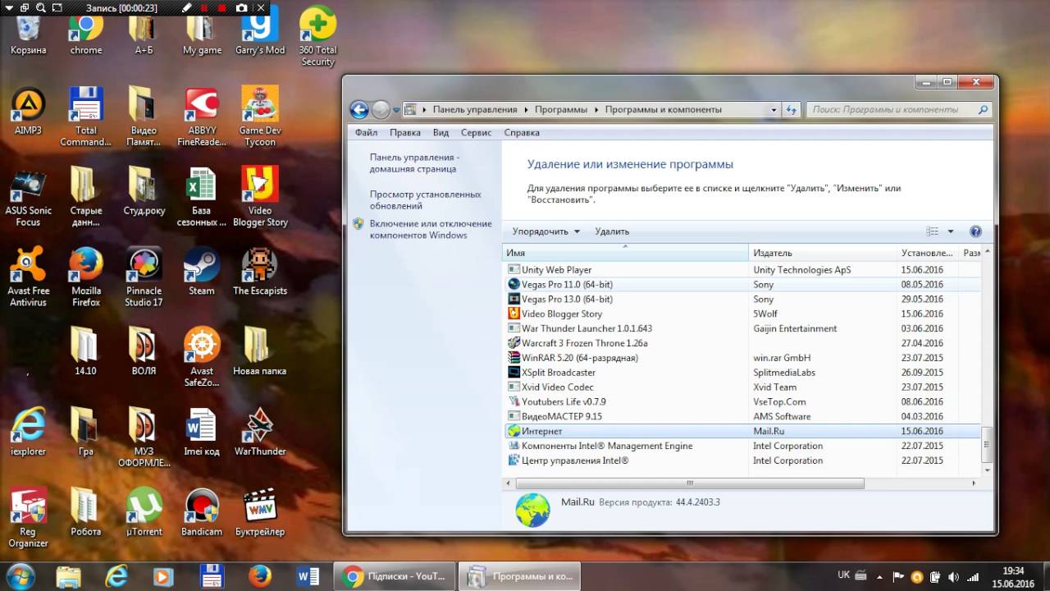Select the iexplorer desktop icon
This screenshot has height=591, width=1050.
[29, 432]
